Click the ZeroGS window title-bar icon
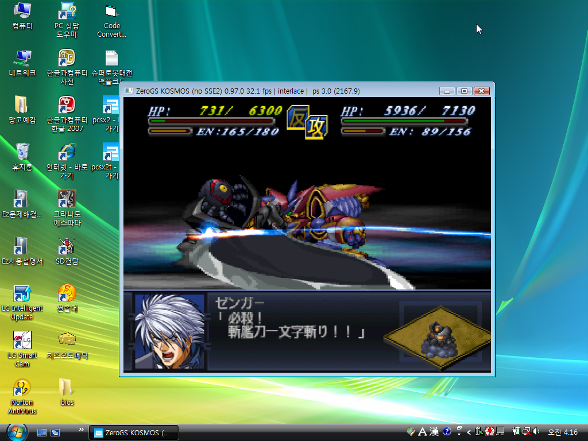 pos(129,91)
